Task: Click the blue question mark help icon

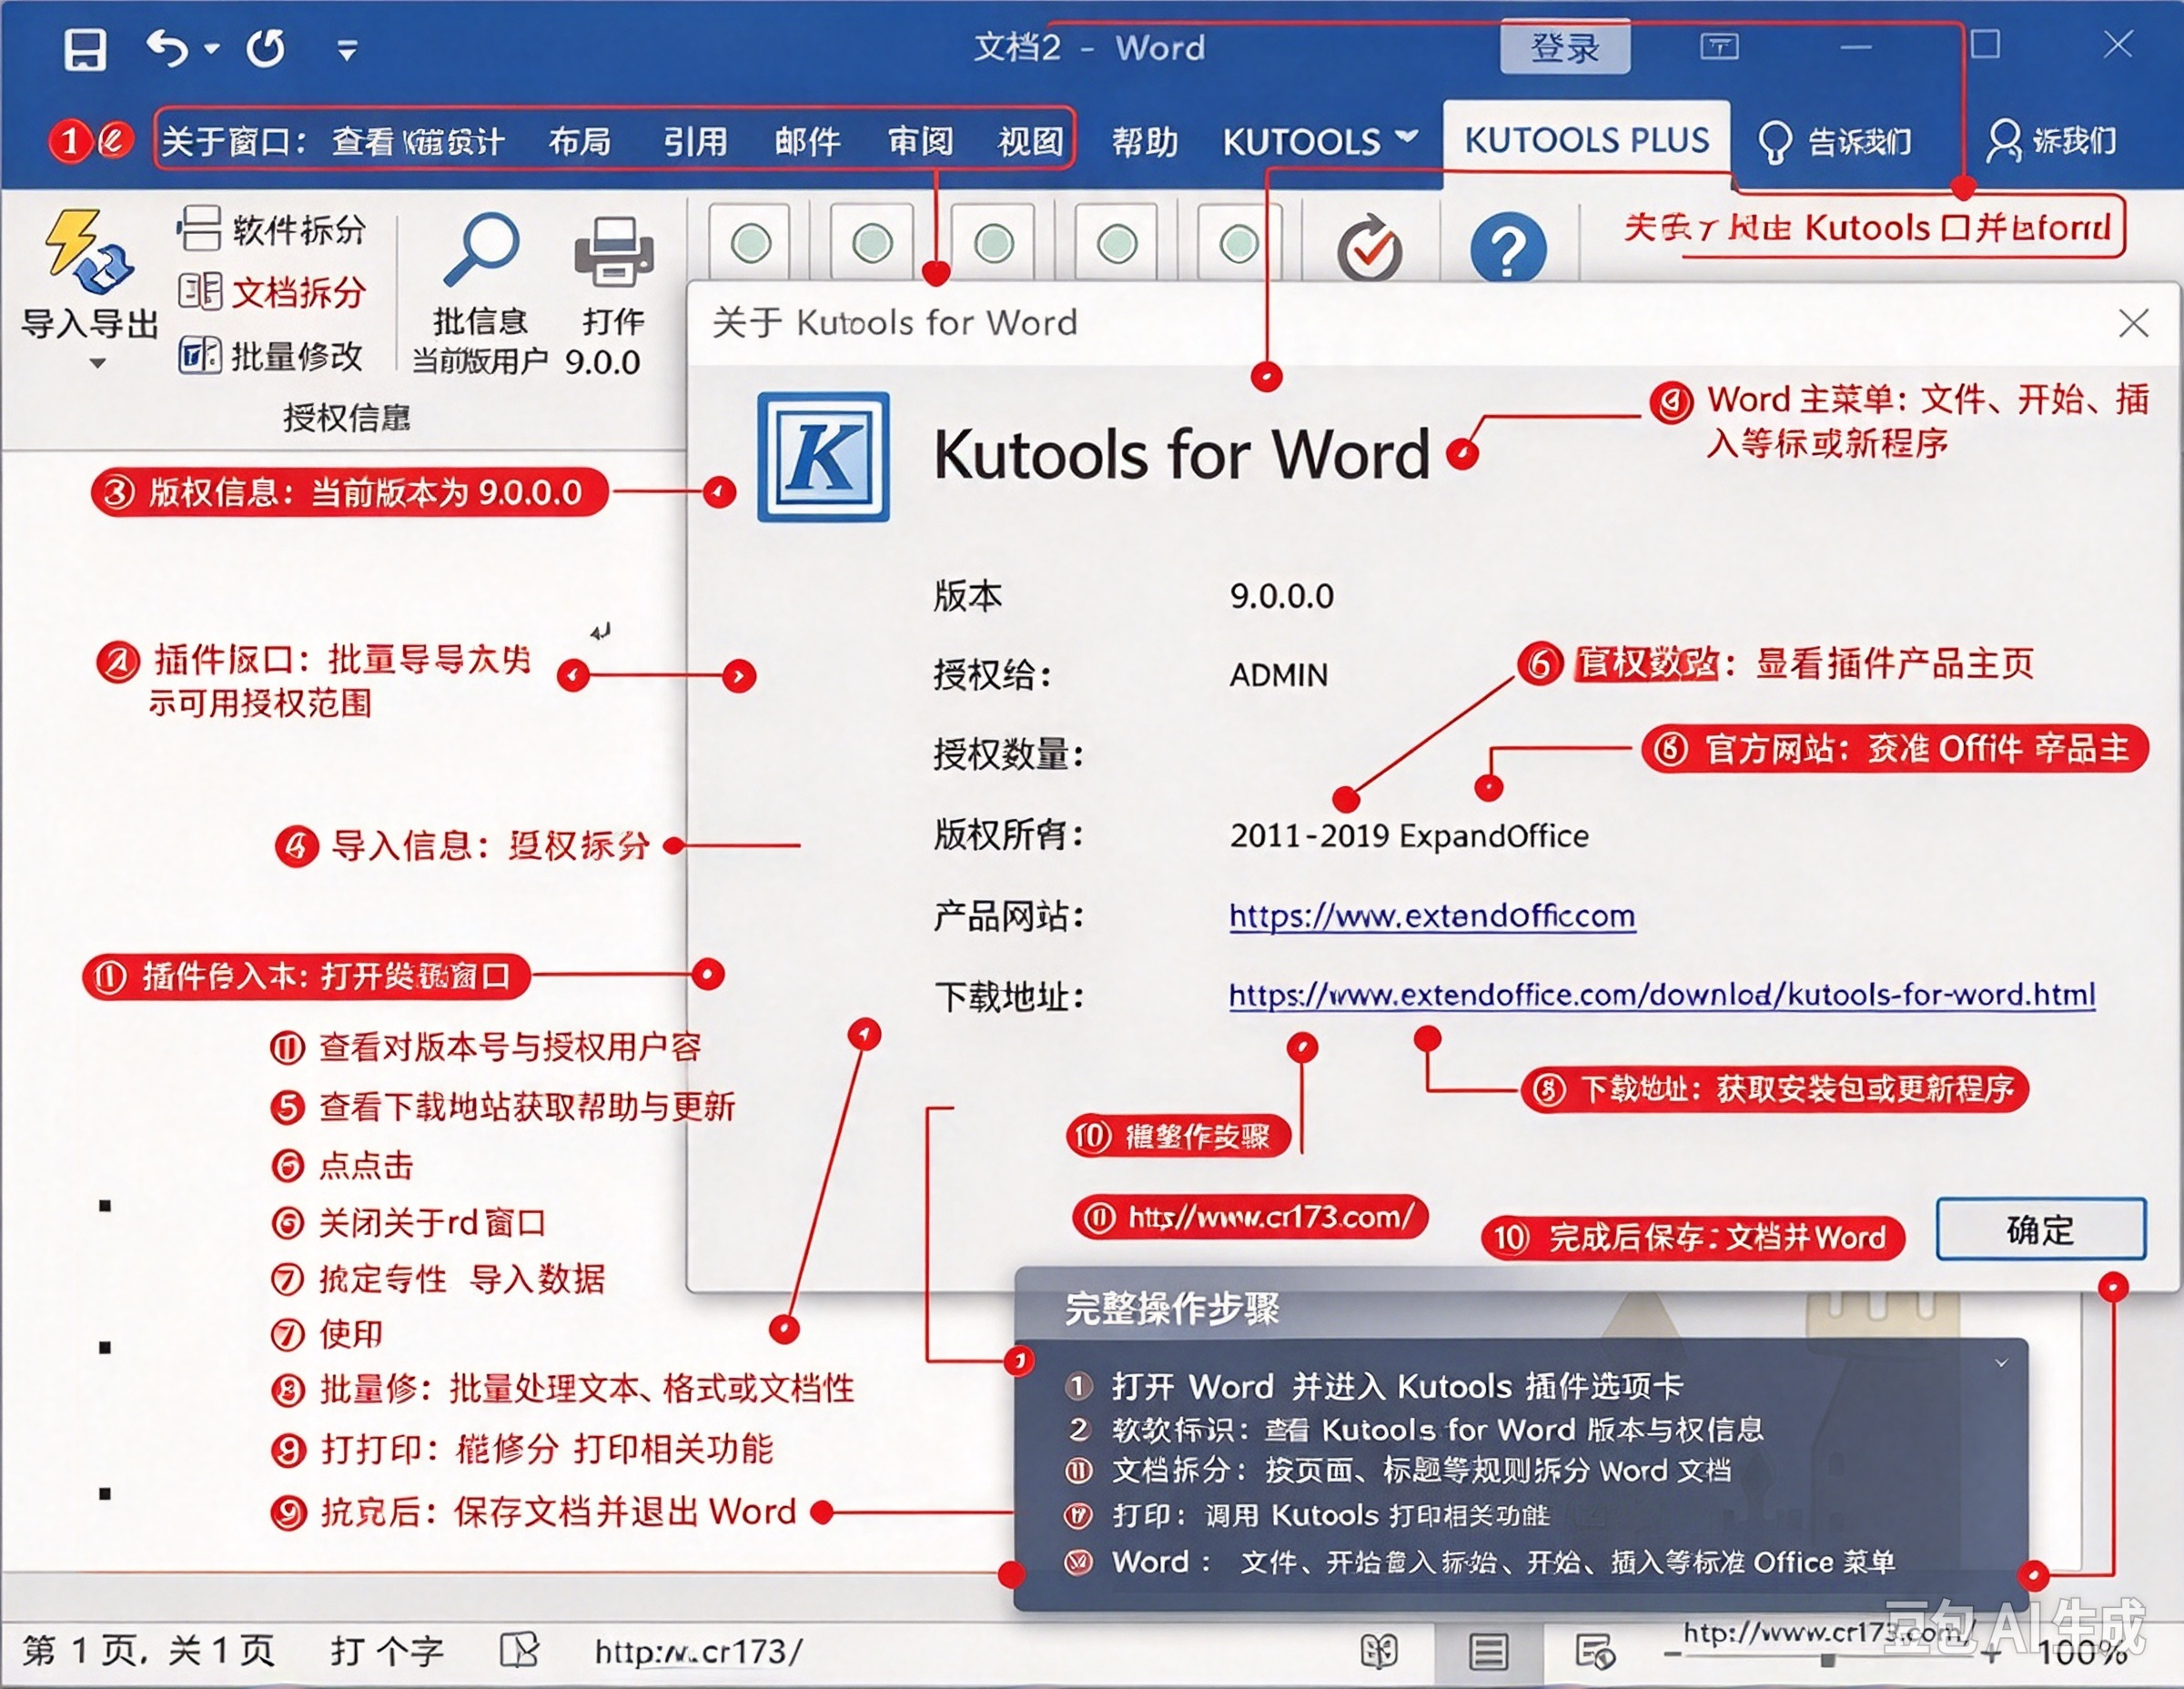Action: point(1507,247)
